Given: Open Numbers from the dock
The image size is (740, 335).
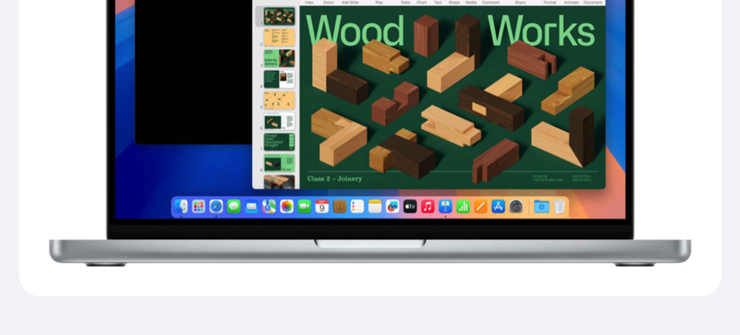Looking at the screenshot, I should (463, 207).
